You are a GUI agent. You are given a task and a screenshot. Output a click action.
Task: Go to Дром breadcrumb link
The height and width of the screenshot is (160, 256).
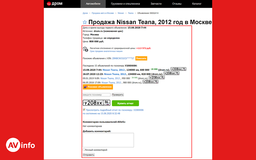point(85,13)
